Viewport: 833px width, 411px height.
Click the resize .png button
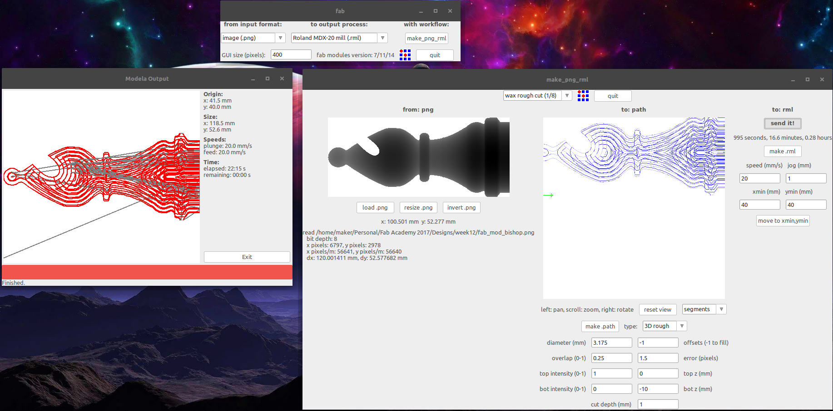pyautogui.click(x=418, y=208)
